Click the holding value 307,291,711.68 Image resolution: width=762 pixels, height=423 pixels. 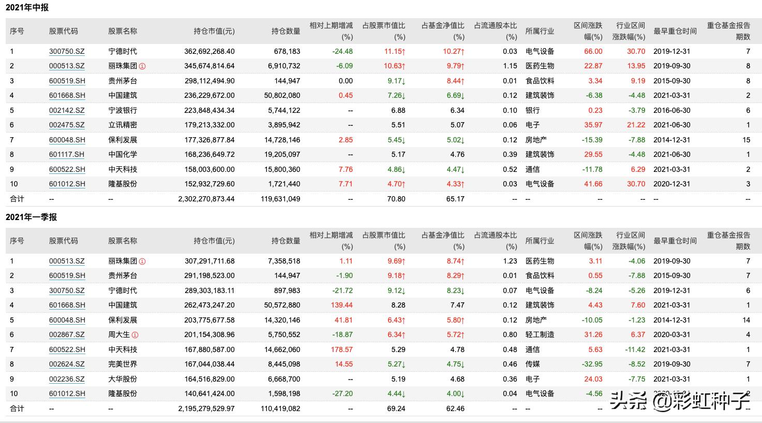[210, 261]
